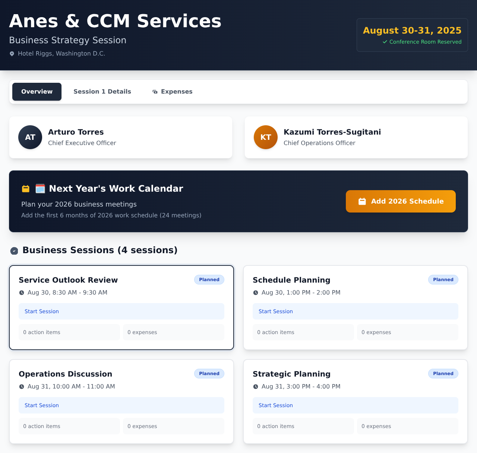
Task: Switch to the Session 1 Details tab
Action: pyautogui.click(x=102, y=91)
